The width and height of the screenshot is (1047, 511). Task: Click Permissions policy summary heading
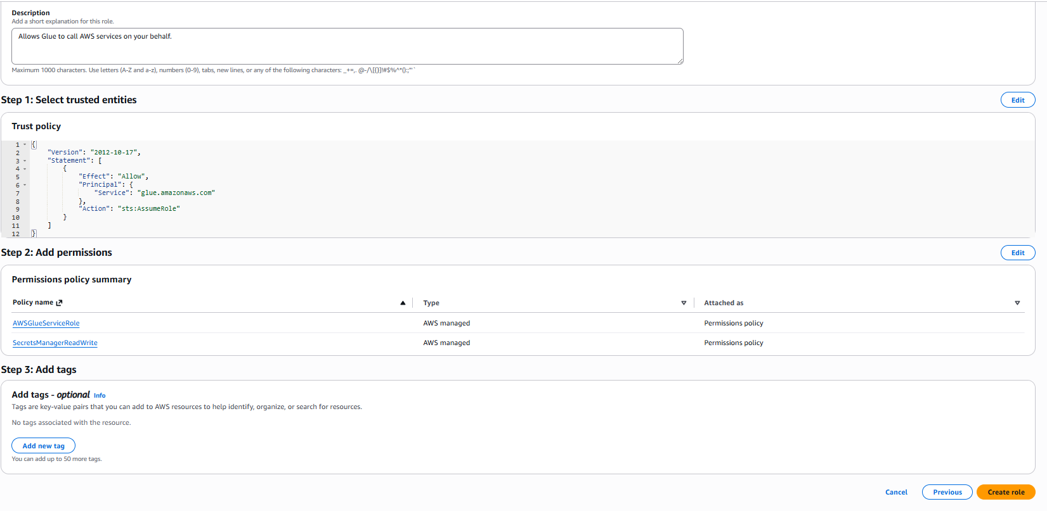click(72, 279)
